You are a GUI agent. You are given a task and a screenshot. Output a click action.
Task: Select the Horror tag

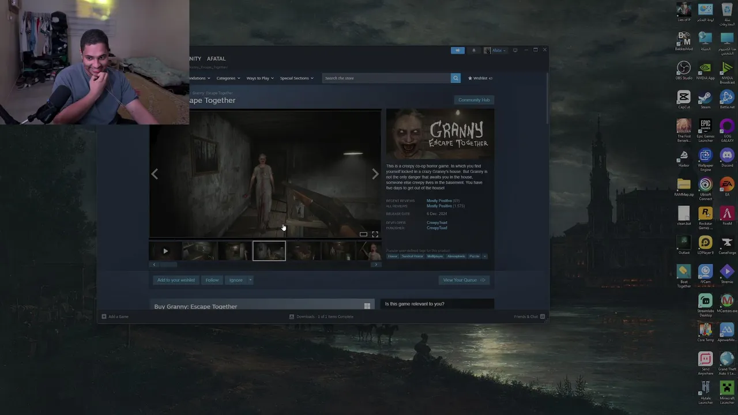pyautogui.click(x=393, y=256)
